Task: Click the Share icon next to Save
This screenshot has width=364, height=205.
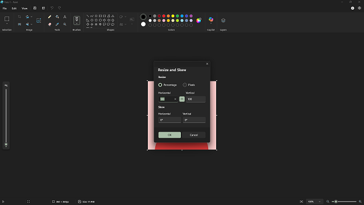Action: 43,8
